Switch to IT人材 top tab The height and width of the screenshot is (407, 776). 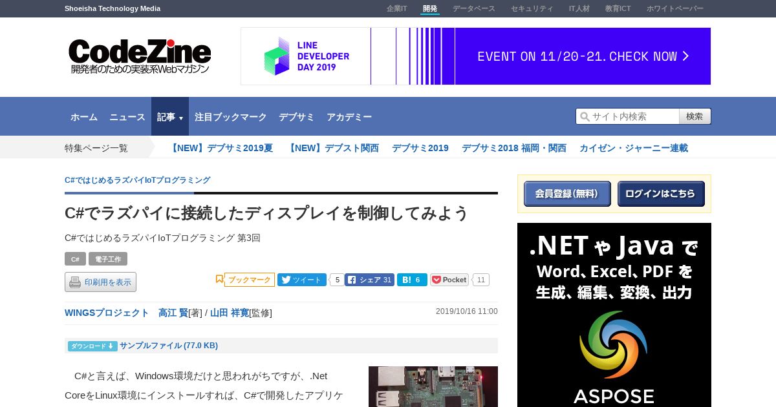(x=579, y=8)
